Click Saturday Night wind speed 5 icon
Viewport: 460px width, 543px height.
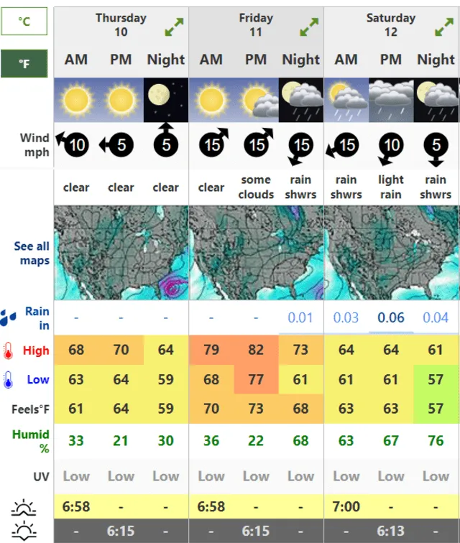point(436,147)
